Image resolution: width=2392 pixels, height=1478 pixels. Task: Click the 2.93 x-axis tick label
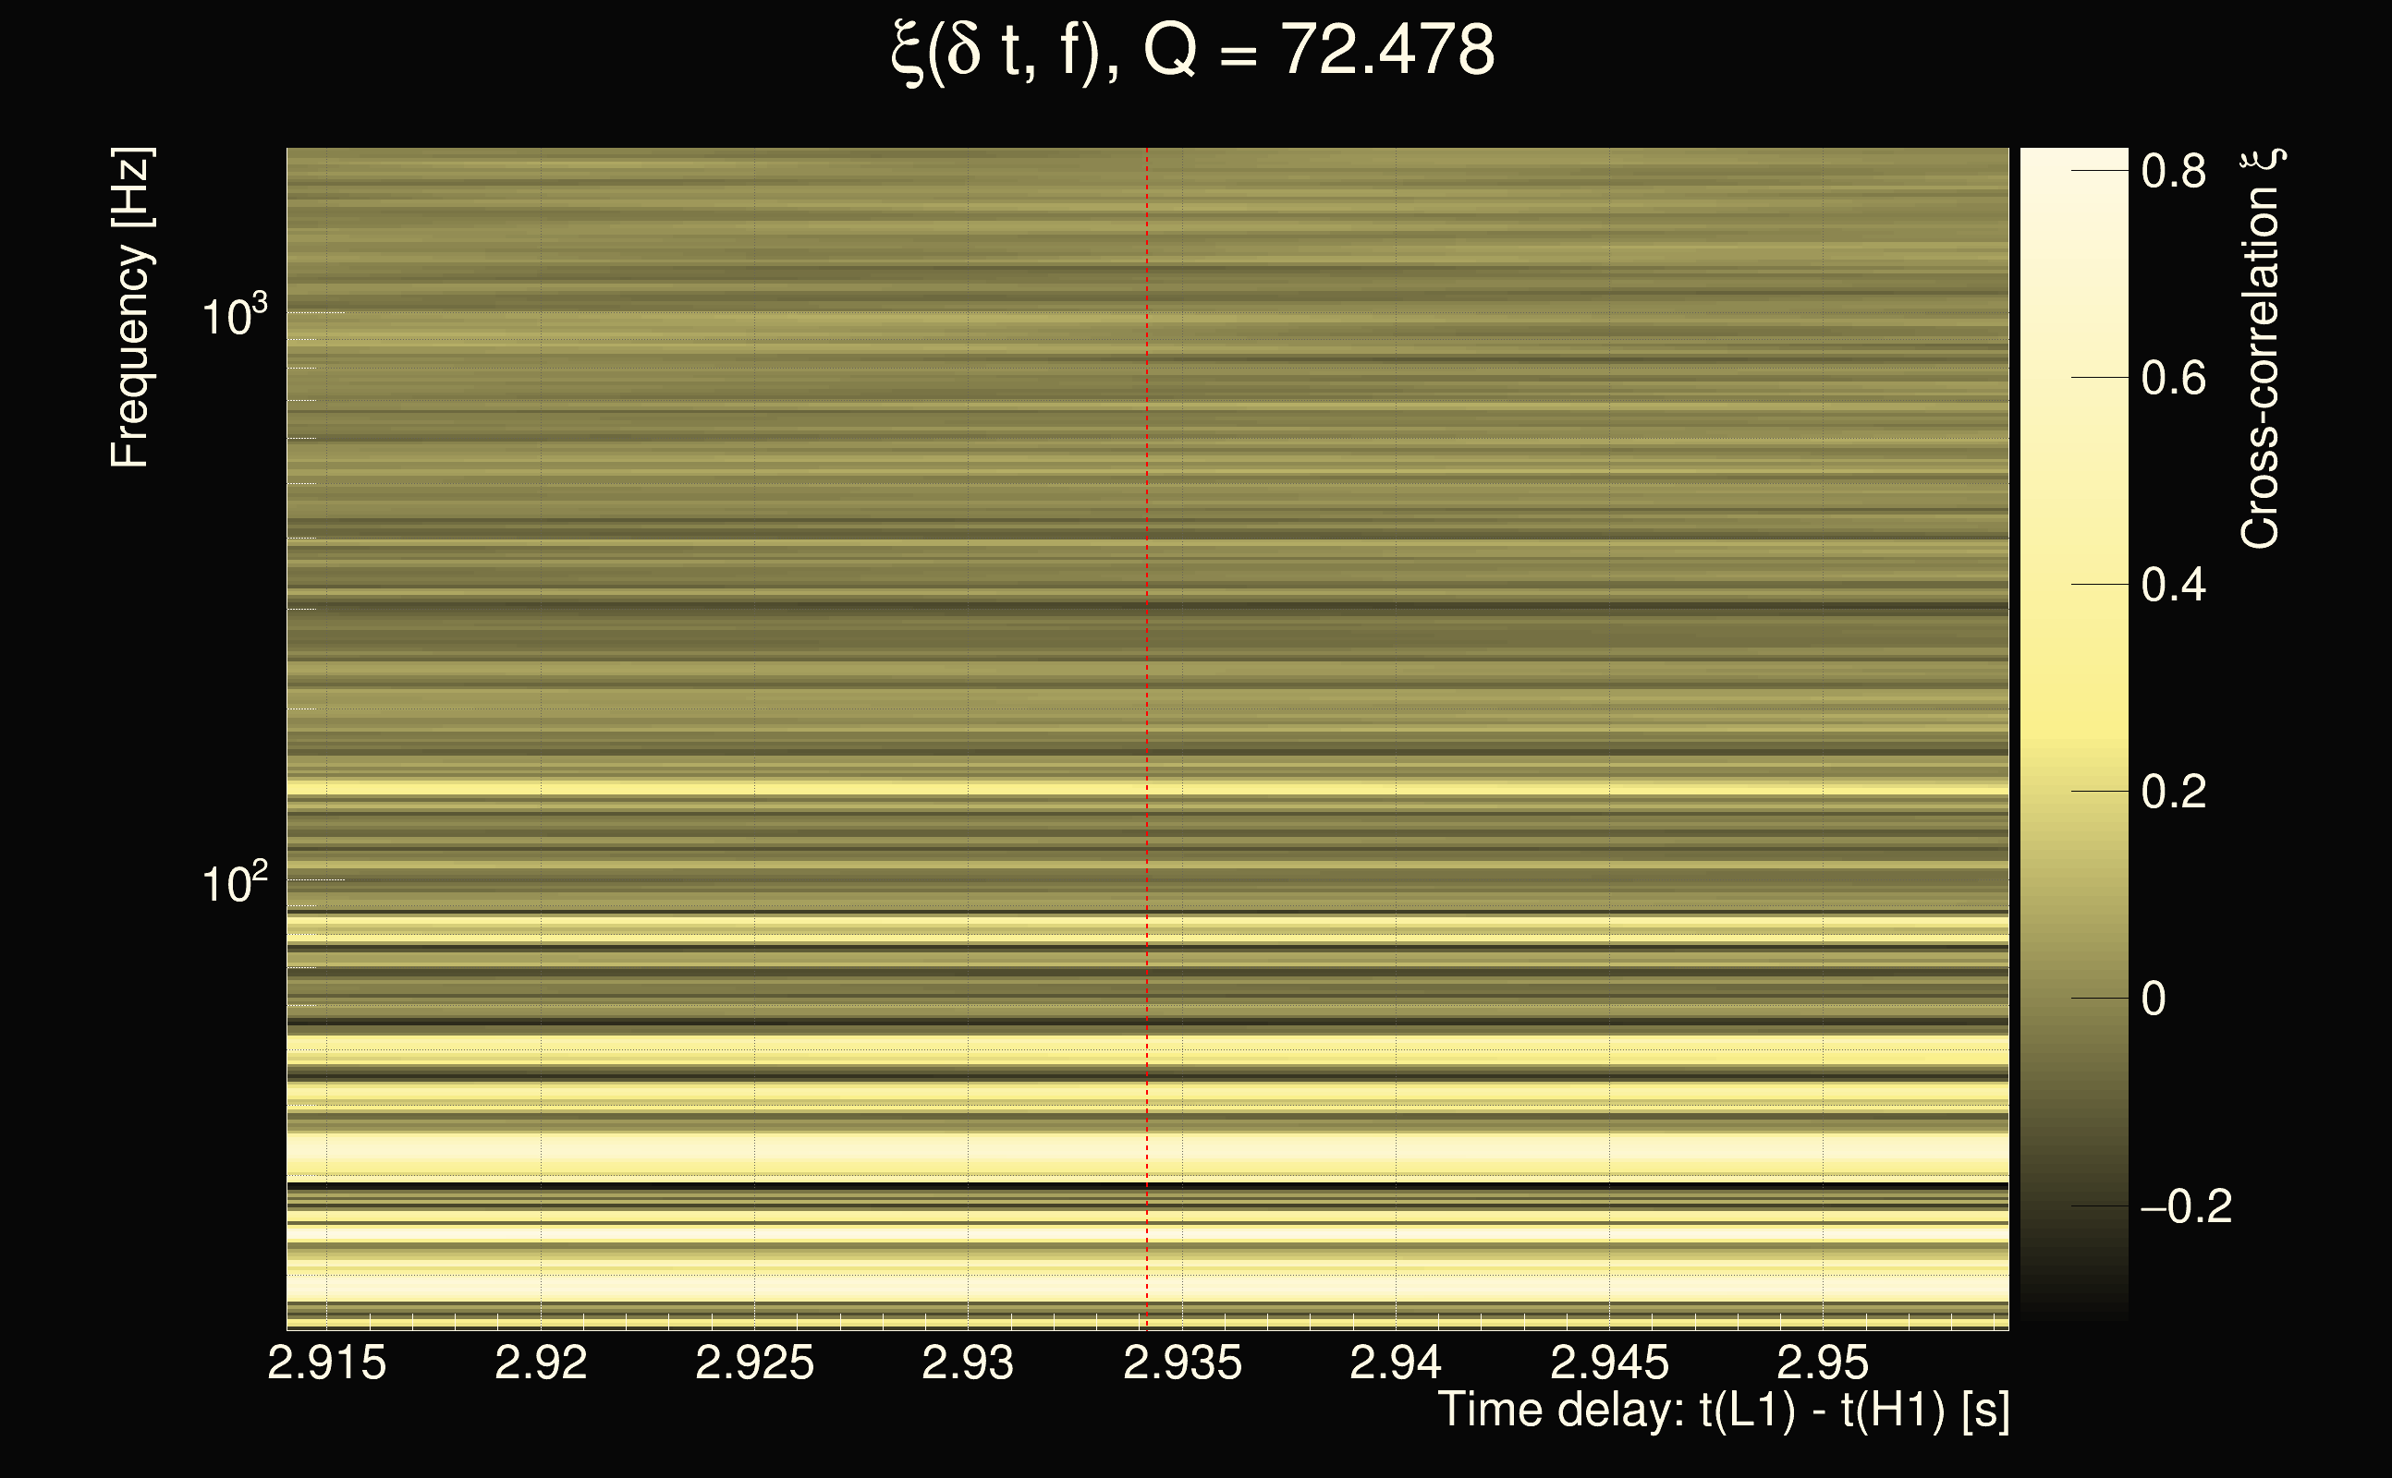tap(967, 1363)
